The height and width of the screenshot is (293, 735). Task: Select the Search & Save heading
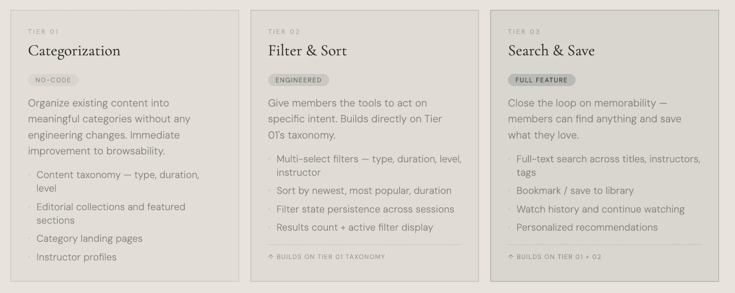pos(551,51)
